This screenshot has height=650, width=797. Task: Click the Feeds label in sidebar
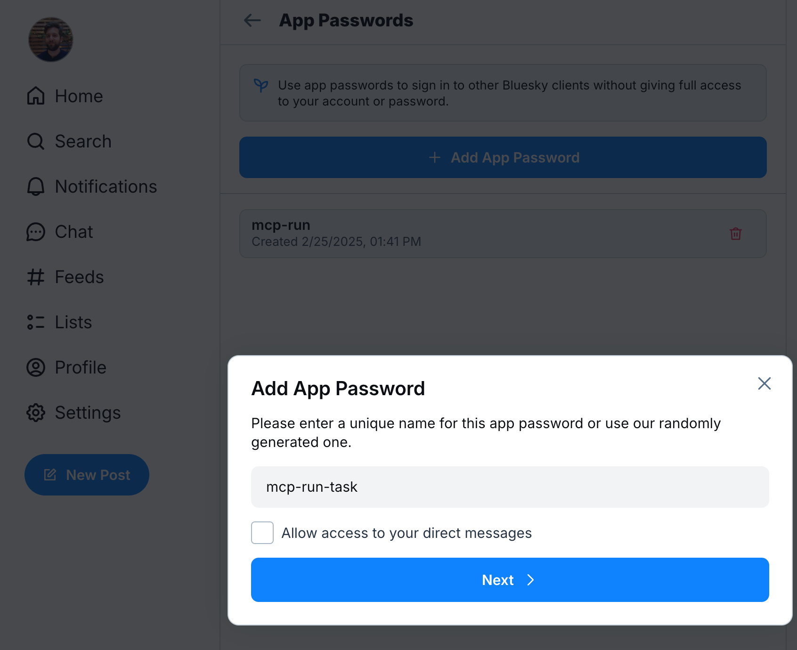[x=79, y=277]
